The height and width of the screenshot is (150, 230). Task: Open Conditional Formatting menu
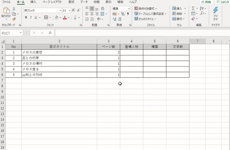coord(146,8)
